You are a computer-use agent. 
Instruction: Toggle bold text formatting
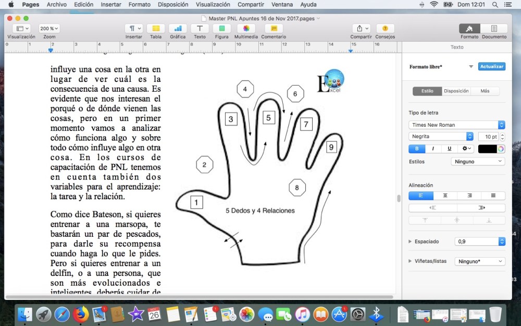(417, 149)
